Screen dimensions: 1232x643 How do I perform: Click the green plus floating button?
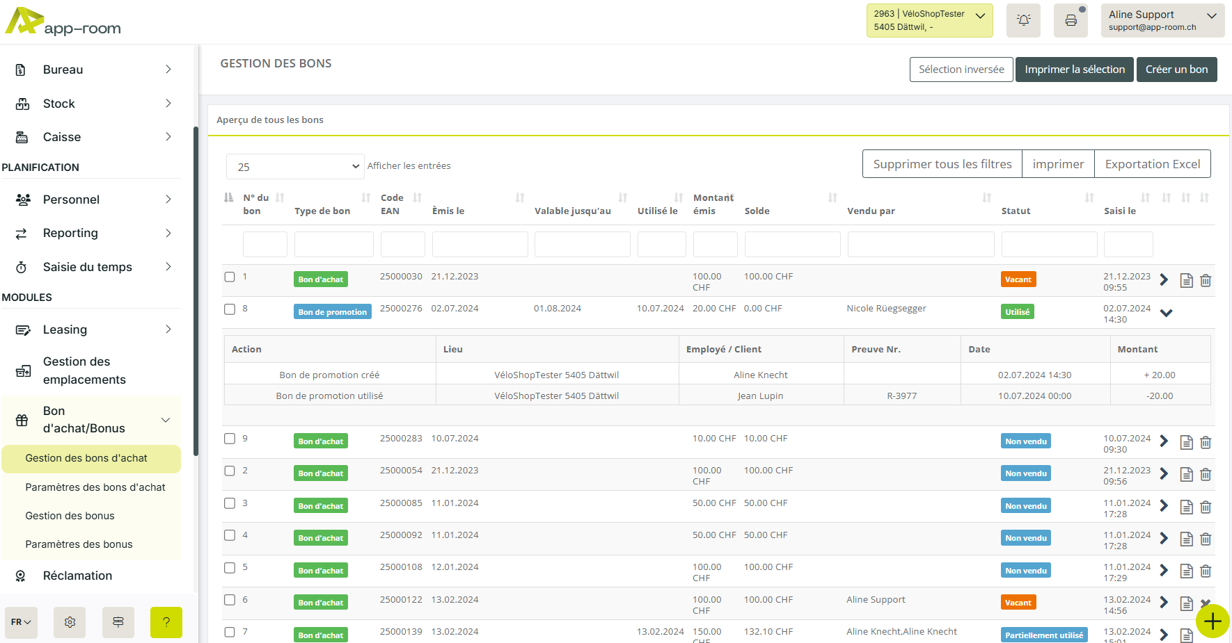[1213, 621]
